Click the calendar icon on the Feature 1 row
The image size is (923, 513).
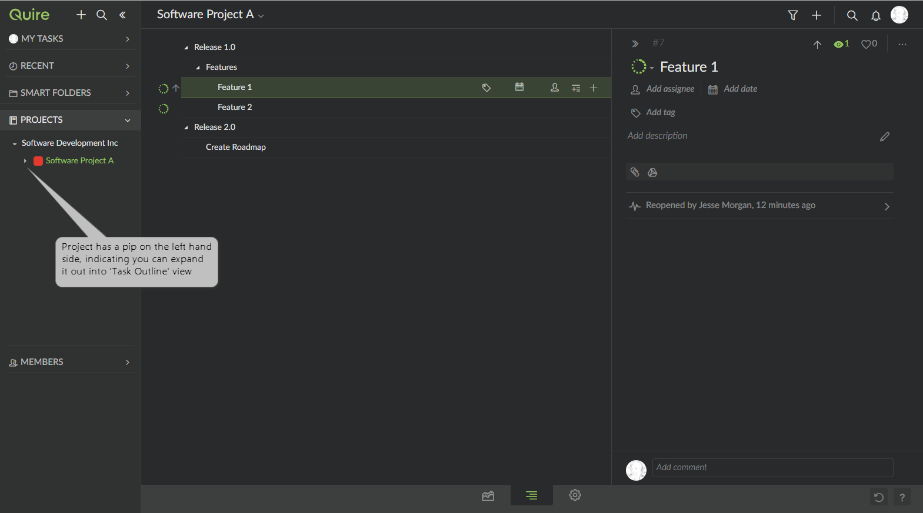tap(519, 87)
